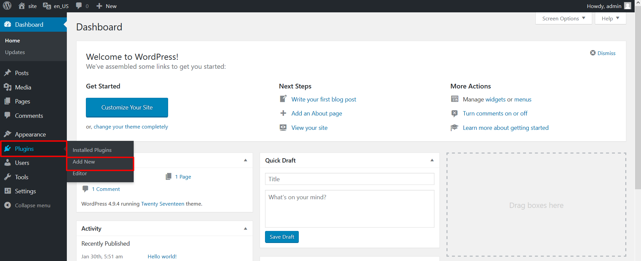Collapse the At a Glance panel arrow
This screenshot has height=261, width=641.
245,160
